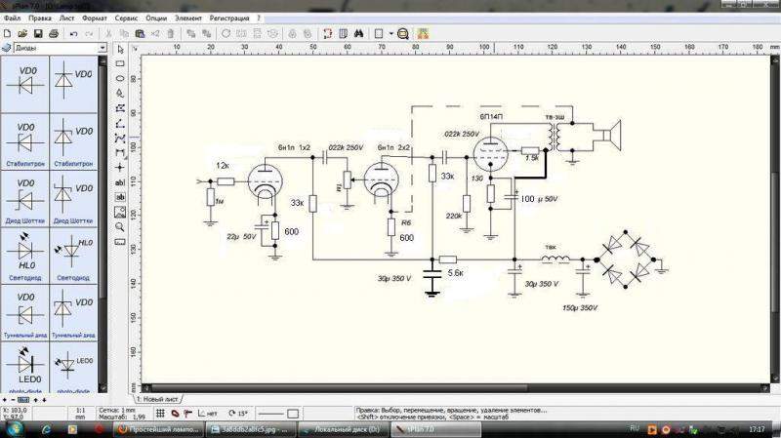Open the Элемент menu
This screenshot has width=781, height=438.
click(187, 19)
